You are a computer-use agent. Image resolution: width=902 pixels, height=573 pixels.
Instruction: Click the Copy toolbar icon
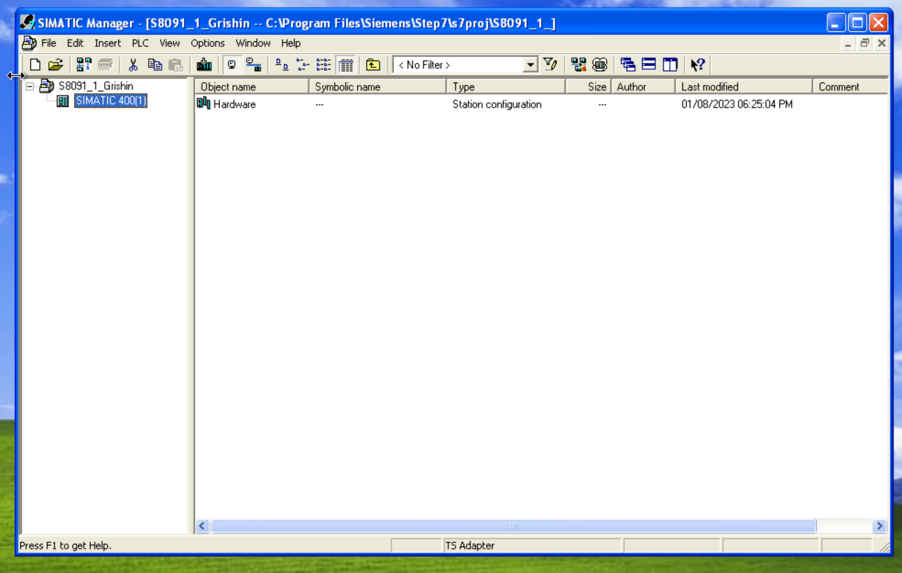click(x=155, y=65)
